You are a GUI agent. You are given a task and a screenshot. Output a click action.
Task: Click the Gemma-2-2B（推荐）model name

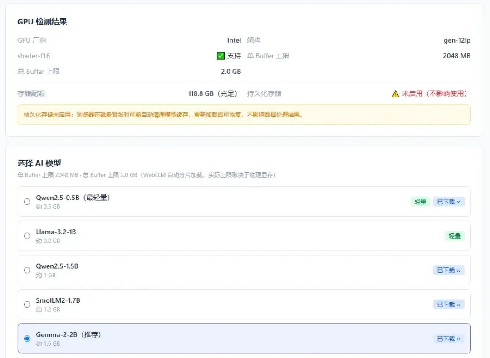pos(69,334)
